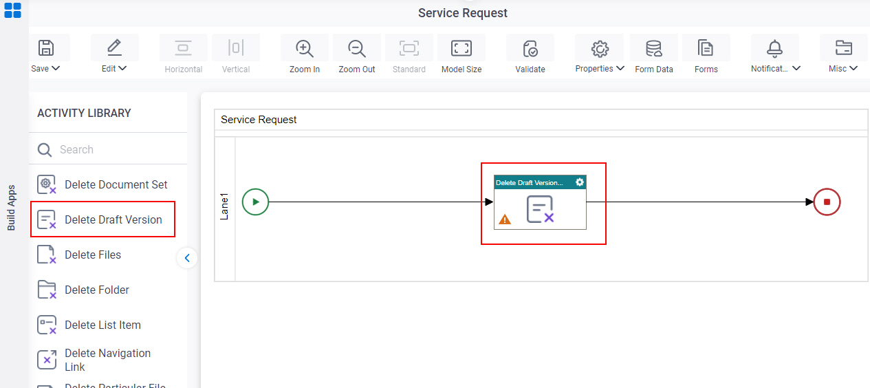The image size is (870, 388).
Task: Open the activity node's settings gear
Action: pyautogui.click(x=580, y=182)
